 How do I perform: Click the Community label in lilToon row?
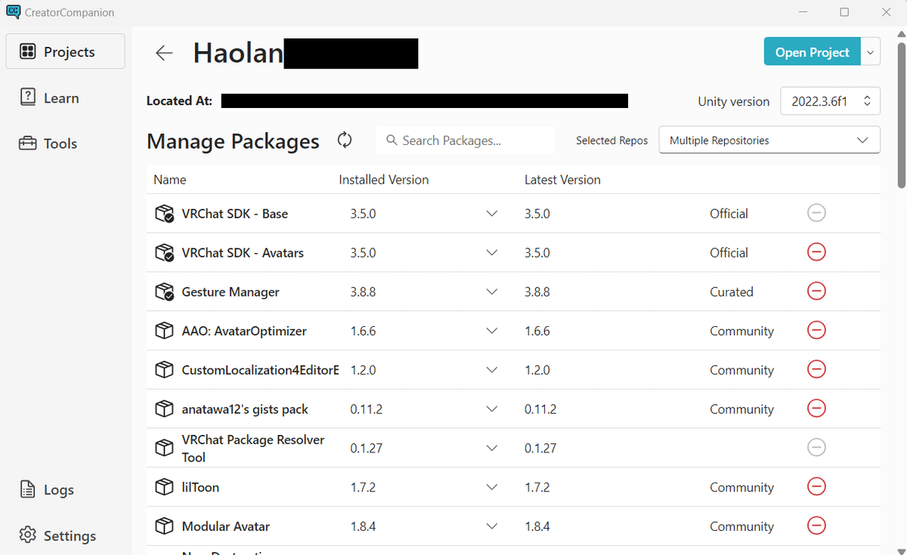coord(741,487)
